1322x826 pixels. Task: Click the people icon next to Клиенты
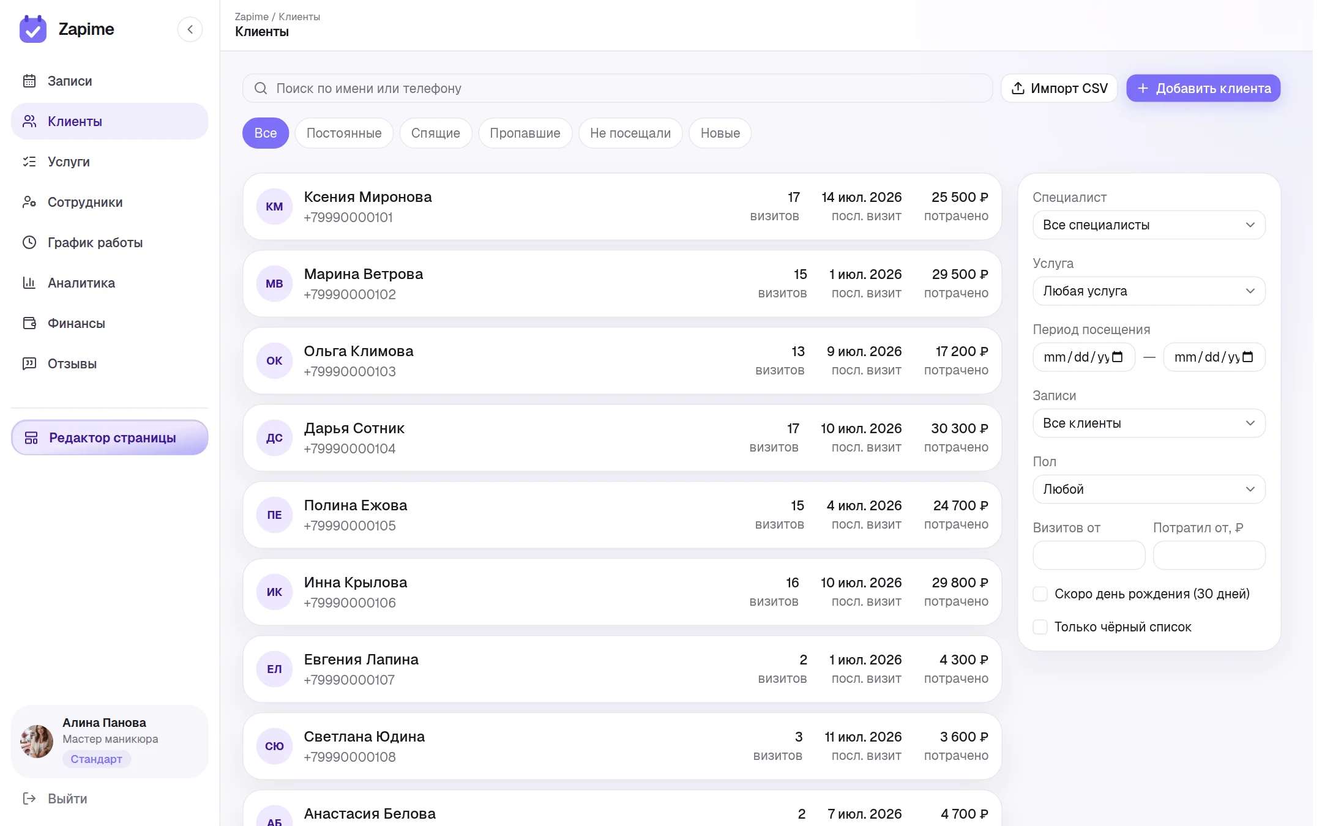(x=29, y=121)
